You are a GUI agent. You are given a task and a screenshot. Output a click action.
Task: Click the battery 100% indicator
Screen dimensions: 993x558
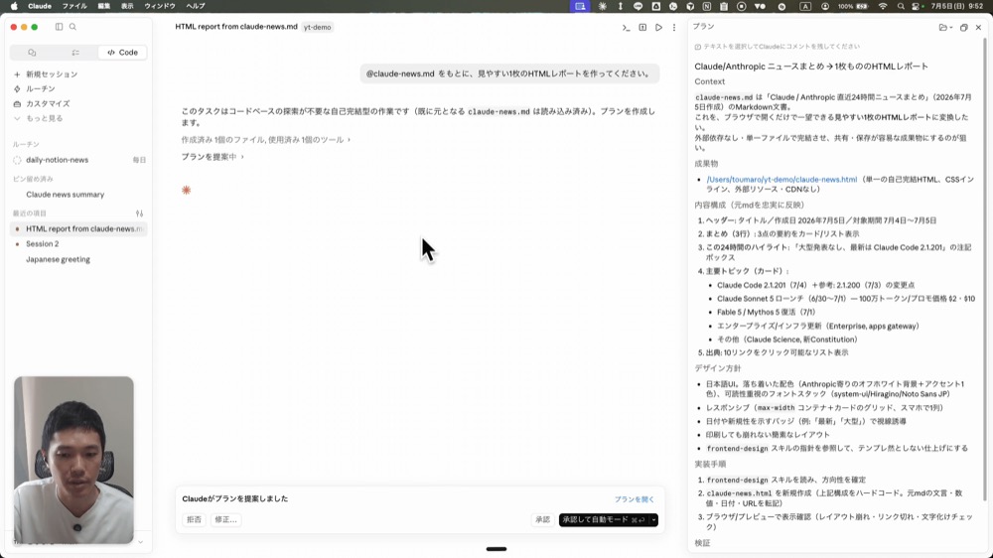[854, 6]
